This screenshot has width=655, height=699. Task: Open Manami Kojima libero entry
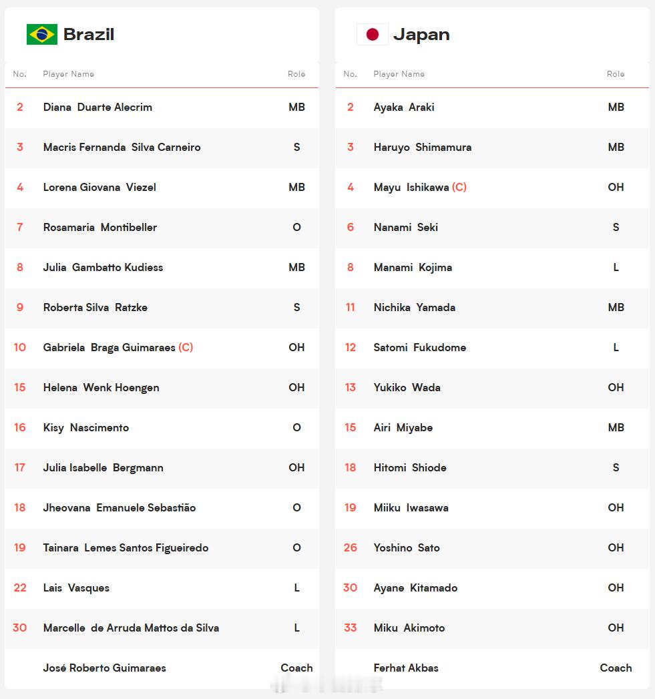tap(413, 268)
